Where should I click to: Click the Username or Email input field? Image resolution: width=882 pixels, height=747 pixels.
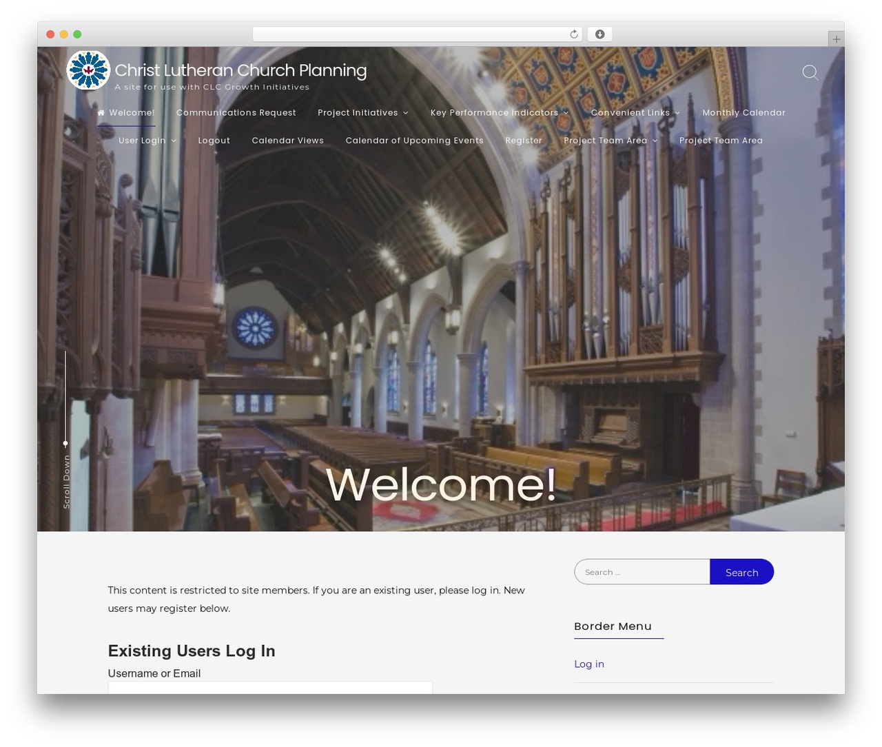point(270,688)
